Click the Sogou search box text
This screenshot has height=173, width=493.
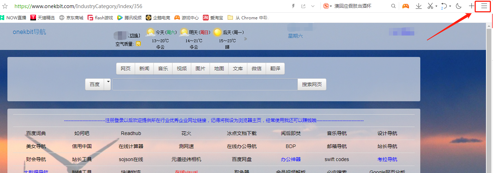(353, 6)
